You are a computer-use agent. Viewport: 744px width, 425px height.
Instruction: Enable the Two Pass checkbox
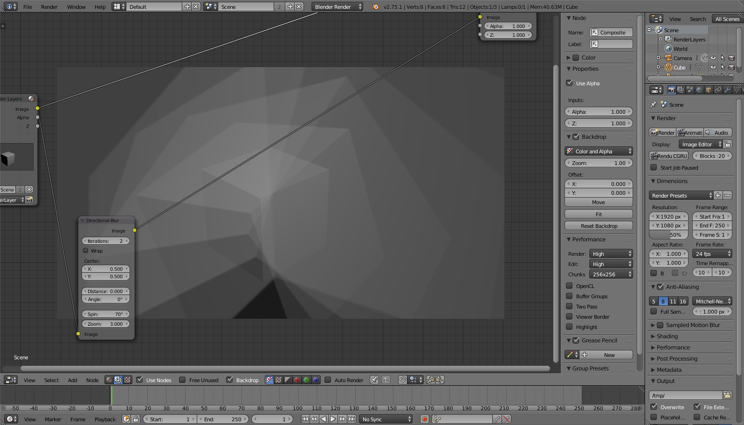[x=569, y=306]
